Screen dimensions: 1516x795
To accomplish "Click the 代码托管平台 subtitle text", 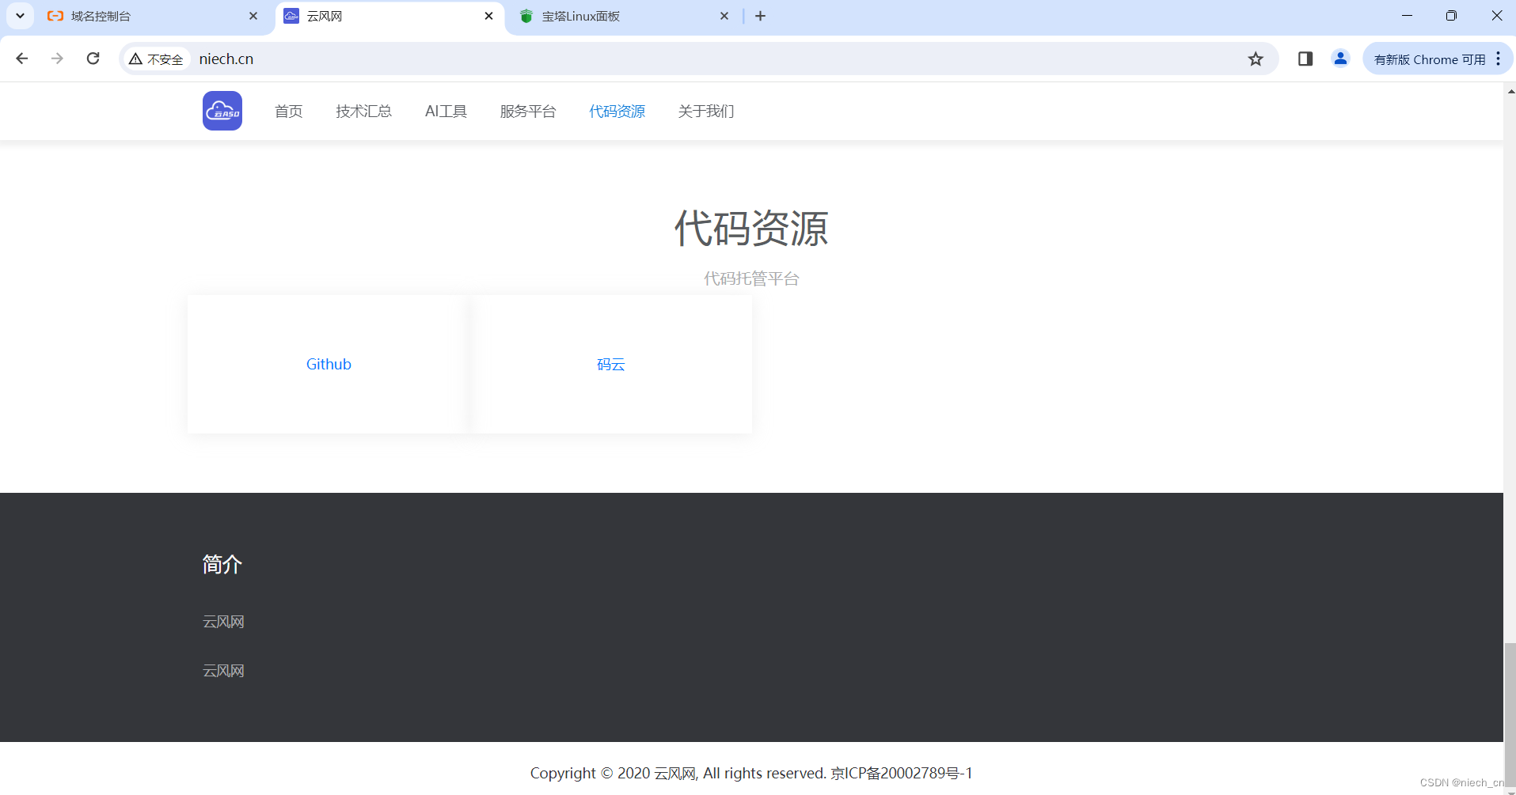I will 751,278.
